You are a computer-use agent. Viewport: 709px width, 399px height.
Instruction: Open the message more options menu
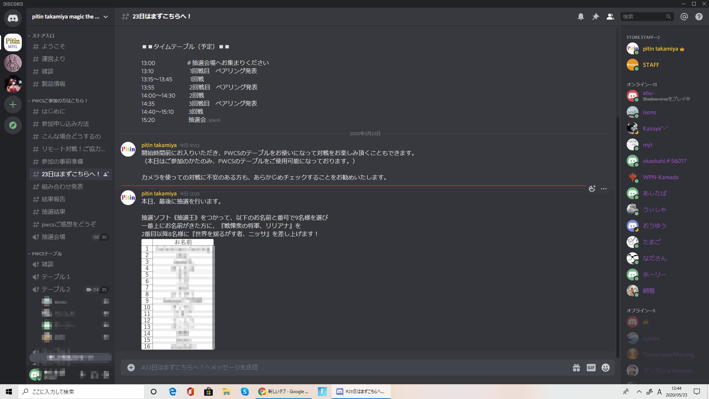click(x=604, y=188)
